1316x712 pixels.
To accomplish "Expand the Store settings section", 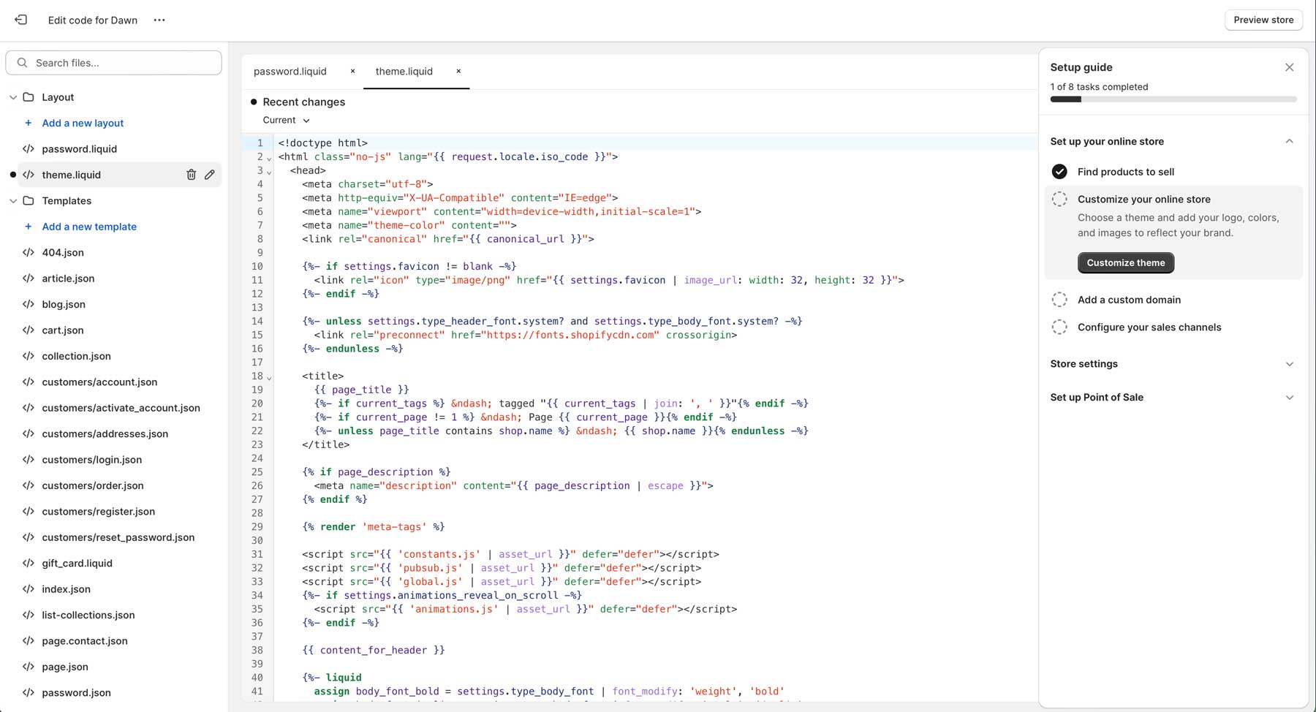I will [1289, 364].
